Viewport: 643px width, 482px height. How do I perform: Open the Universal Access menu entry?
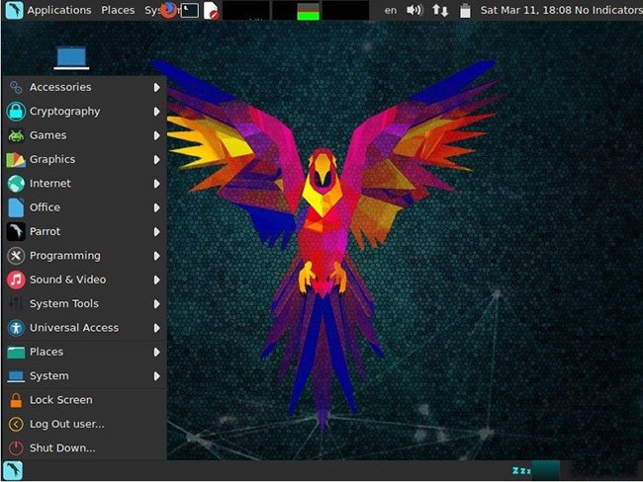(x=84, y=328)
